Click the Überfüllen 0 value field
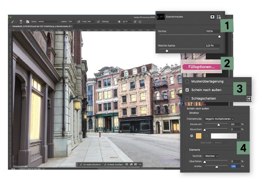The width and height of the screenshot is (262, 182). tap(235, 161)
